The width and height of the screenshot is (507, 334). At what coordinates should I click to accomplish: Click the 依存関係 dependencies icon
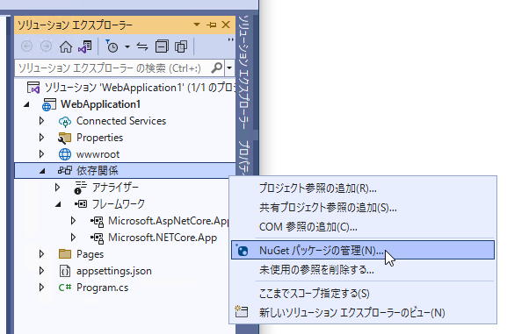(x=65, y=170)
